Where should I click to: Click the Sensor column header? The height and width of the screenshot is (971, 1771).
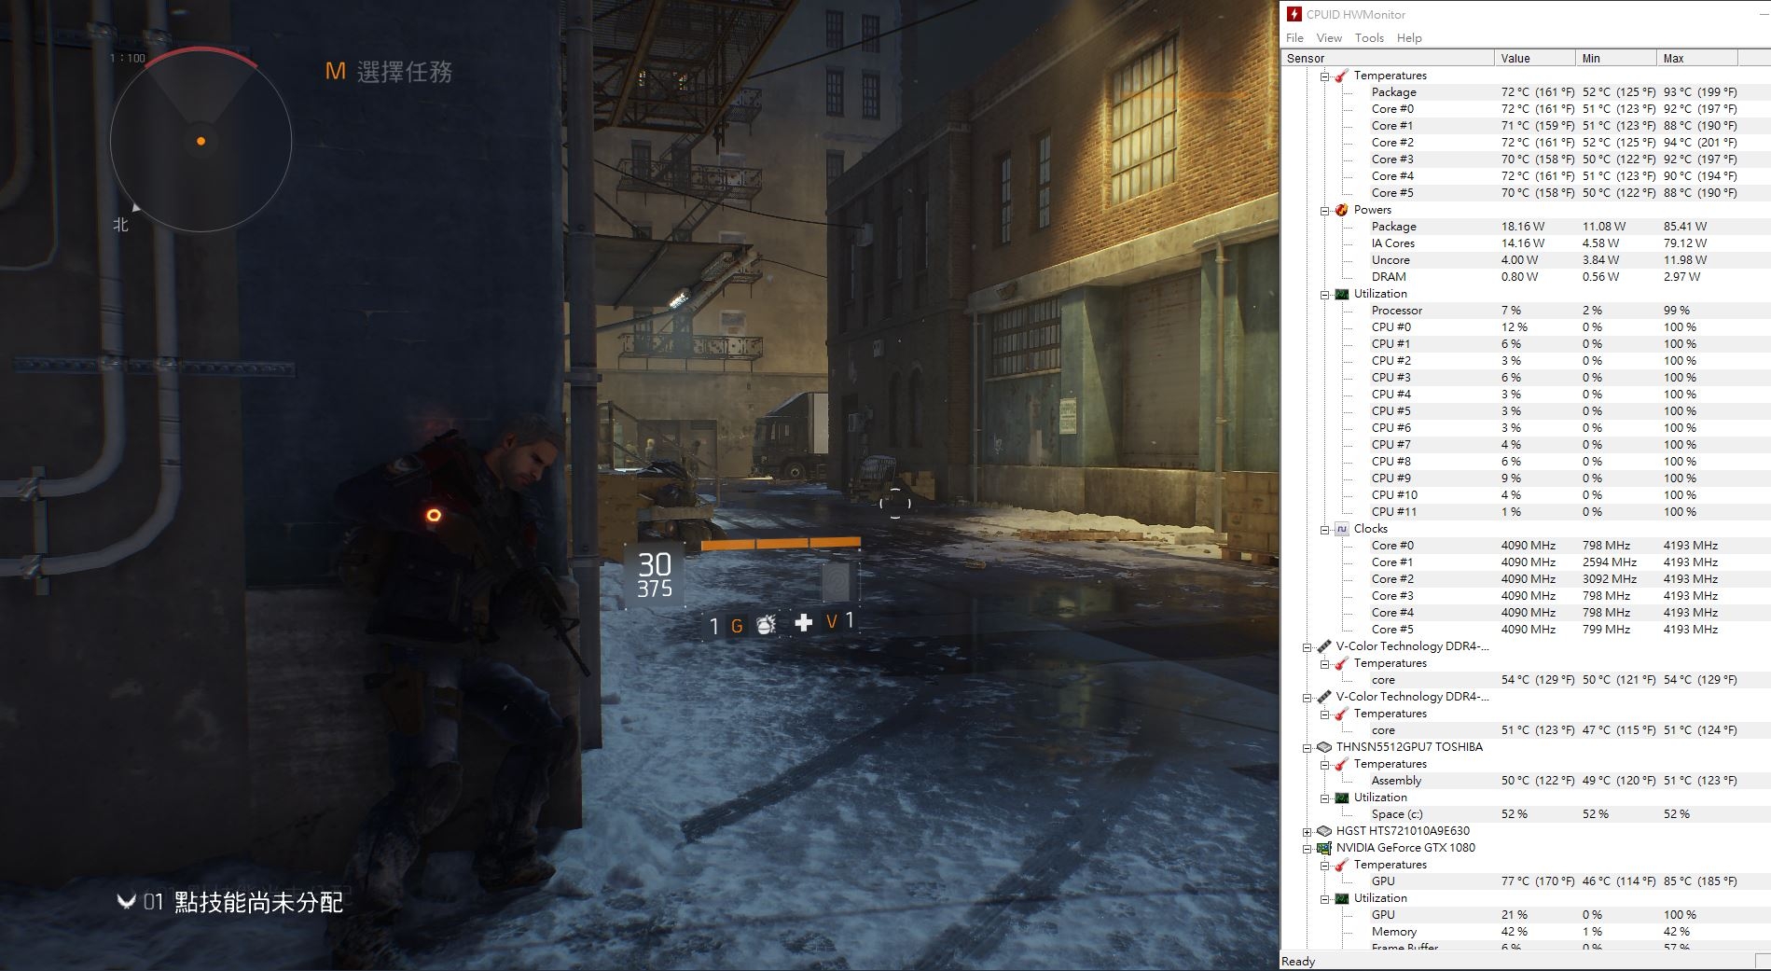coord(1388,58)
